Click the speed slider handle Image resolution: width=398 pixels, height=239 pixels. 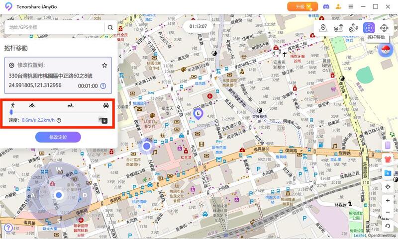(11, 112)
